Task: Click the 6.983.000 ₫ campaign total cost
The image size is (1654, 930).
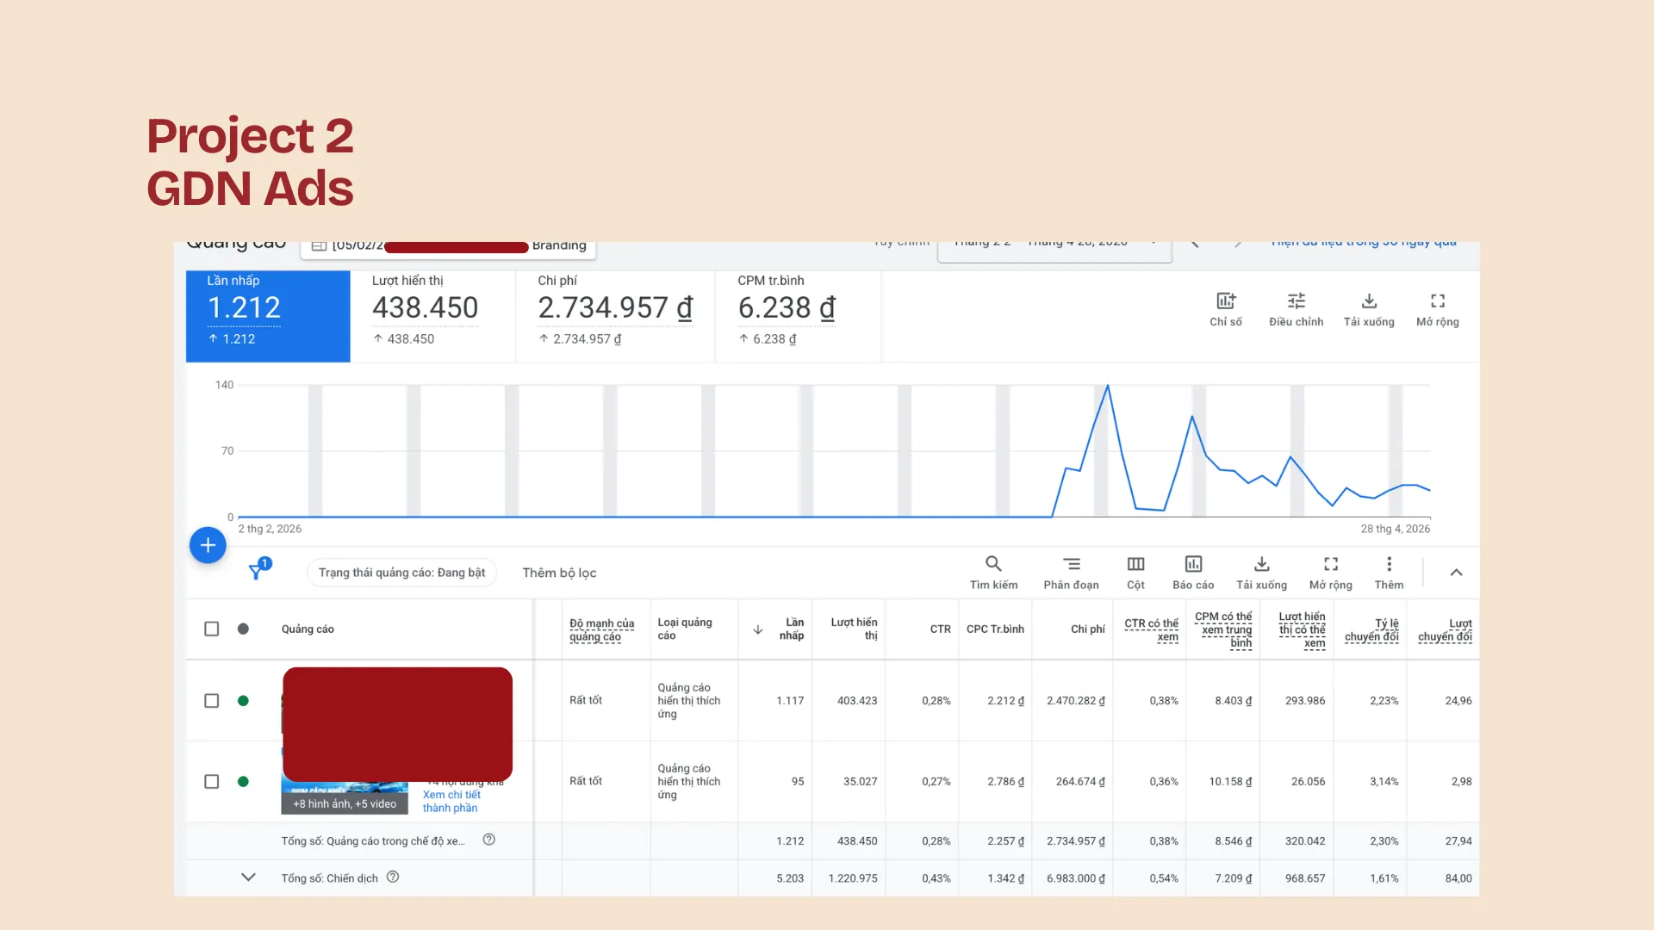Action: point(1076,878)
